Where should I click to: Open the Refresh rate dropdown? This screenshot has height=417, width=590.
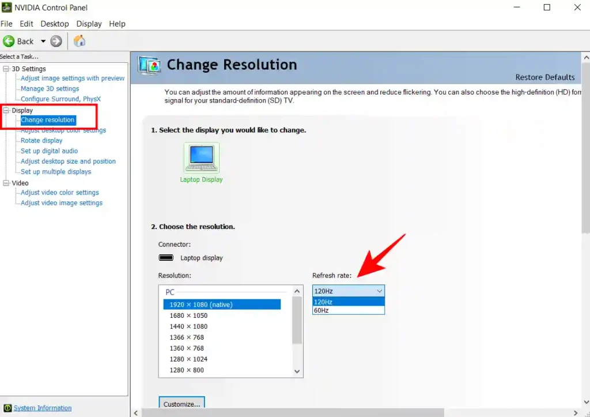coord(379,291)
